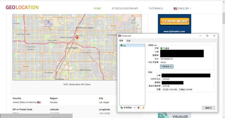This screenshot has height=118, width=225.
Task: Click the export tunnels zip icon
Action: pyautogui.click(x=143, y=108)
